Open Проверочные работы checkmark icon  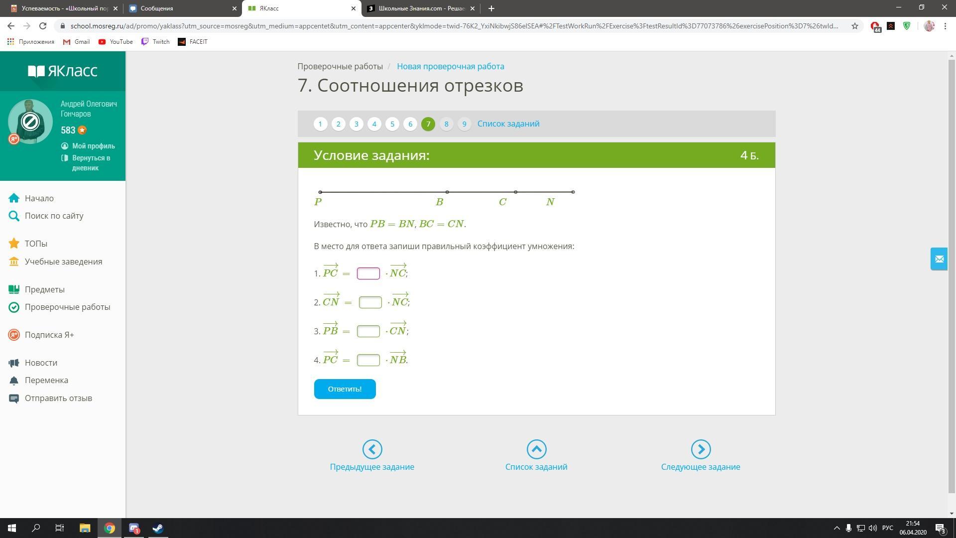click(x=14, y=307)
